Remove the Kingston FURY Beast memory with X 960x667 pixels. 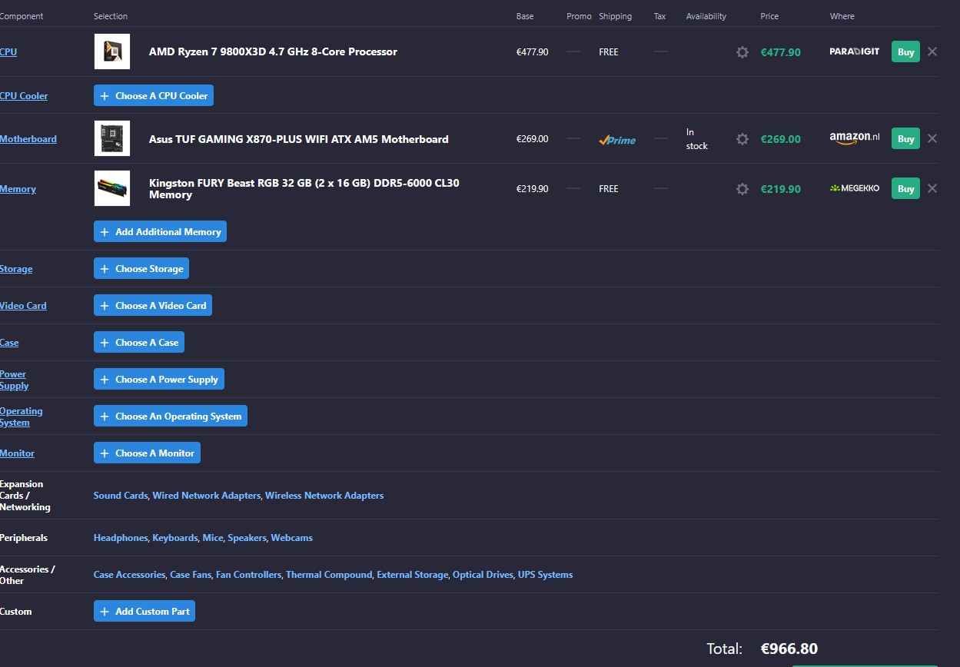(932, 188)
